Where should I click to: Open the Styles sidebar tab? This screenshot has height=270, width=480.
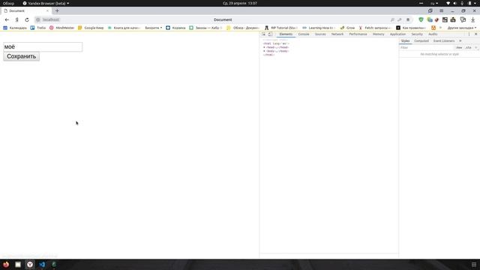click(405, 41)
